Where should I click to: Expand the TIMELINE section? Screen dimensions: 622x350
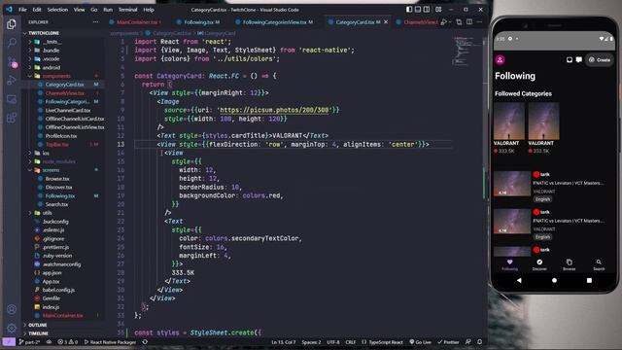point(39,333)
